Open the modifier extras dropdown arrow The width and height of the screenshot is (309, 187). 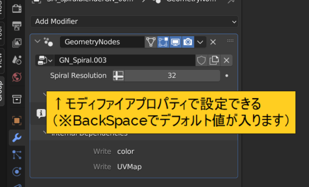(200, 42)
